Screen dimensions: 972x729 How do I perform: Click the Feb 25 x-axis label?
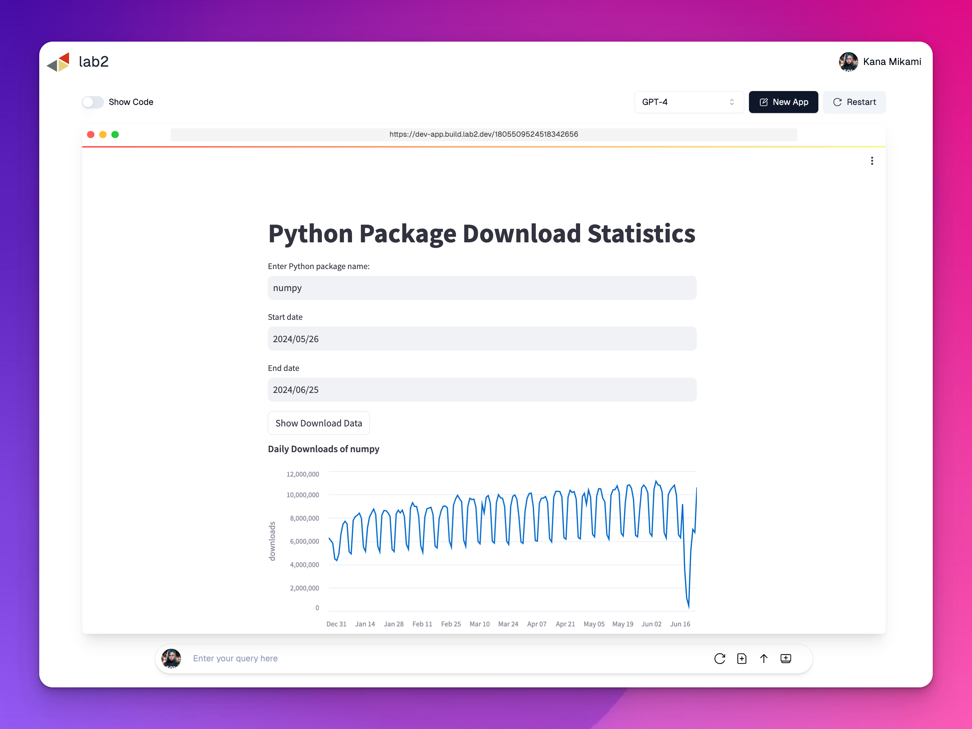(451, 624)
